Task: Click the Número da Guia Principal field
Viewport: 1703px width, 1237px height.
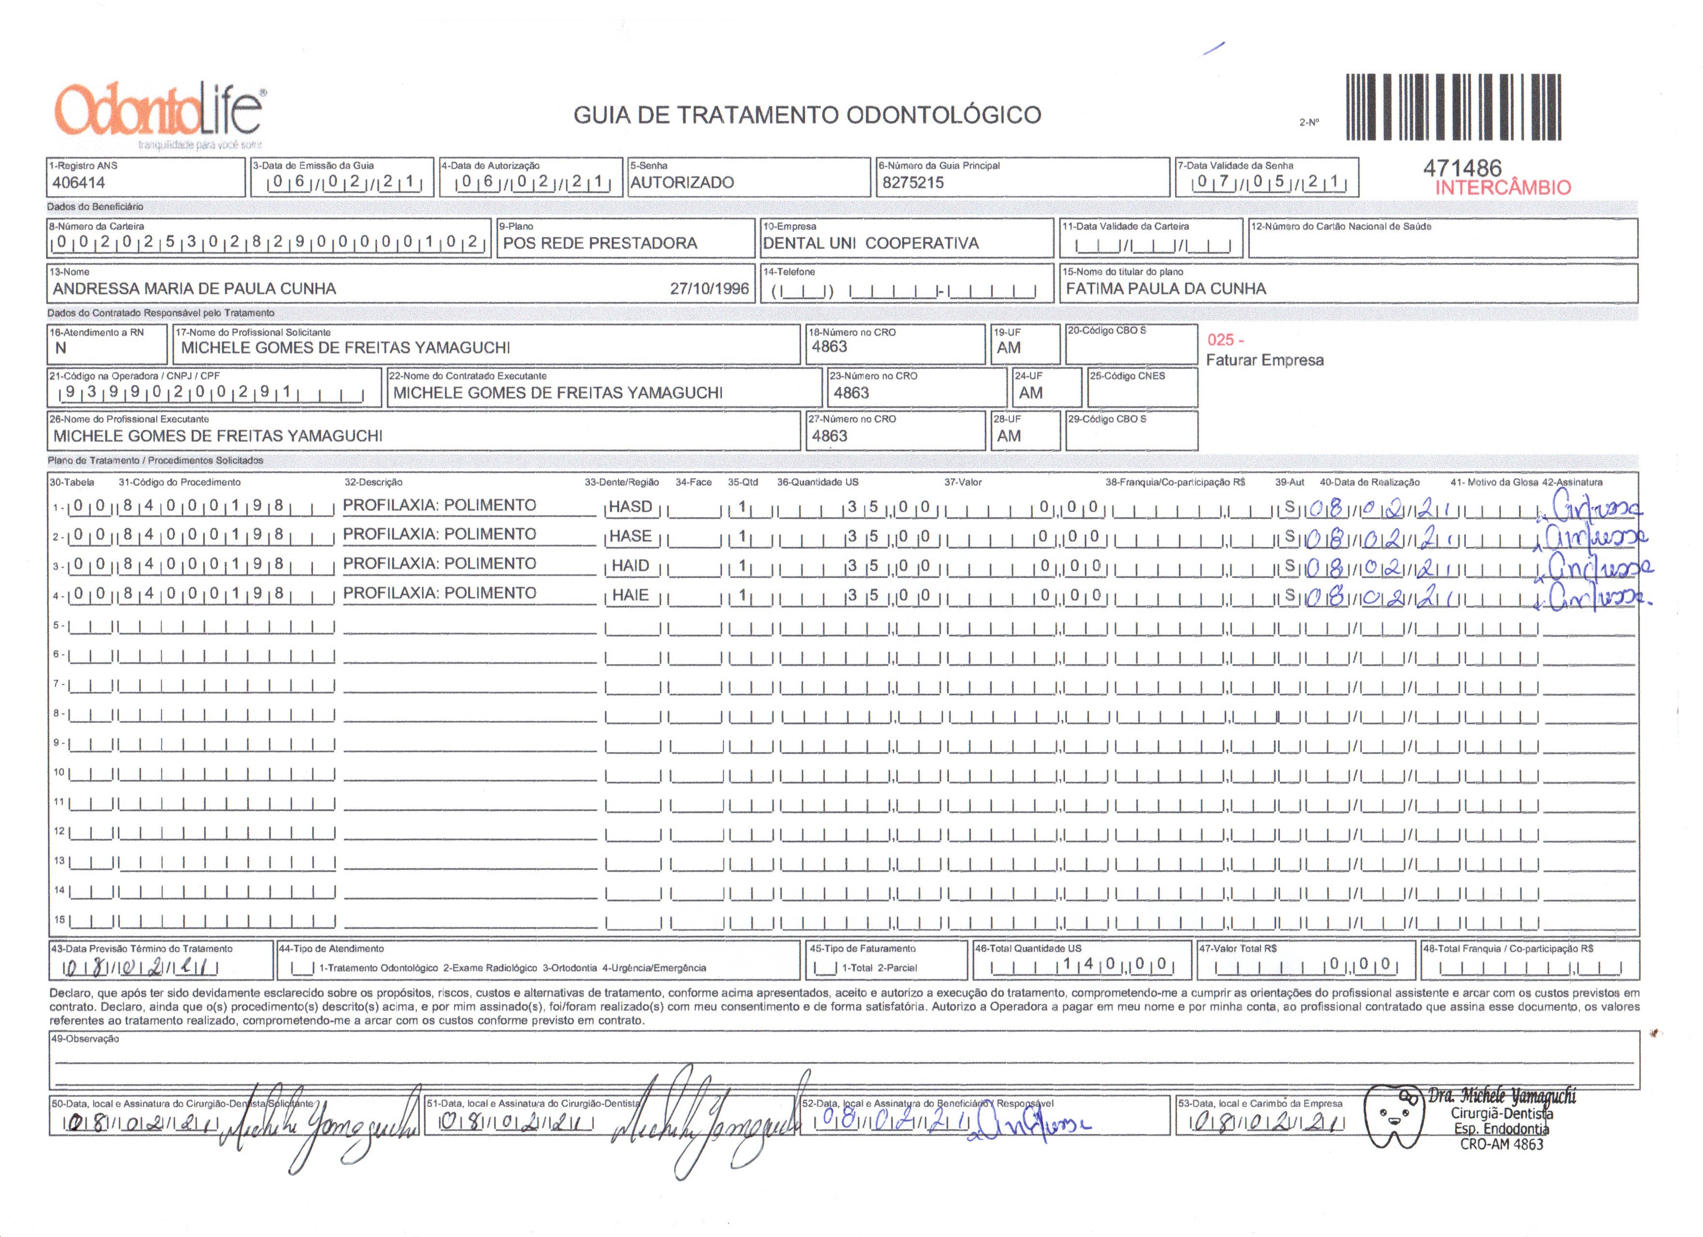Action: 912,182
